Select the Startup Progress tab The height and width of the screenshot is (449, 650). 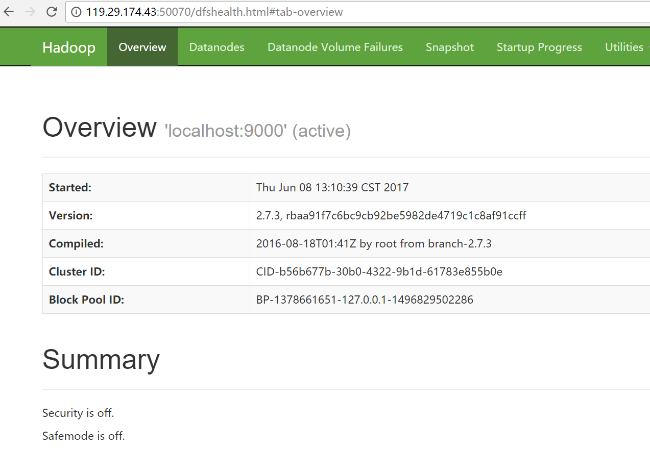coord(539,47)
